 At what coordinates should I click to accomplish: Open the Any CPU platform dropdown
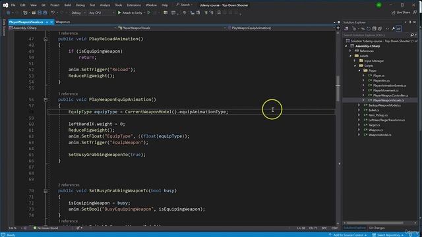(102, 13)
